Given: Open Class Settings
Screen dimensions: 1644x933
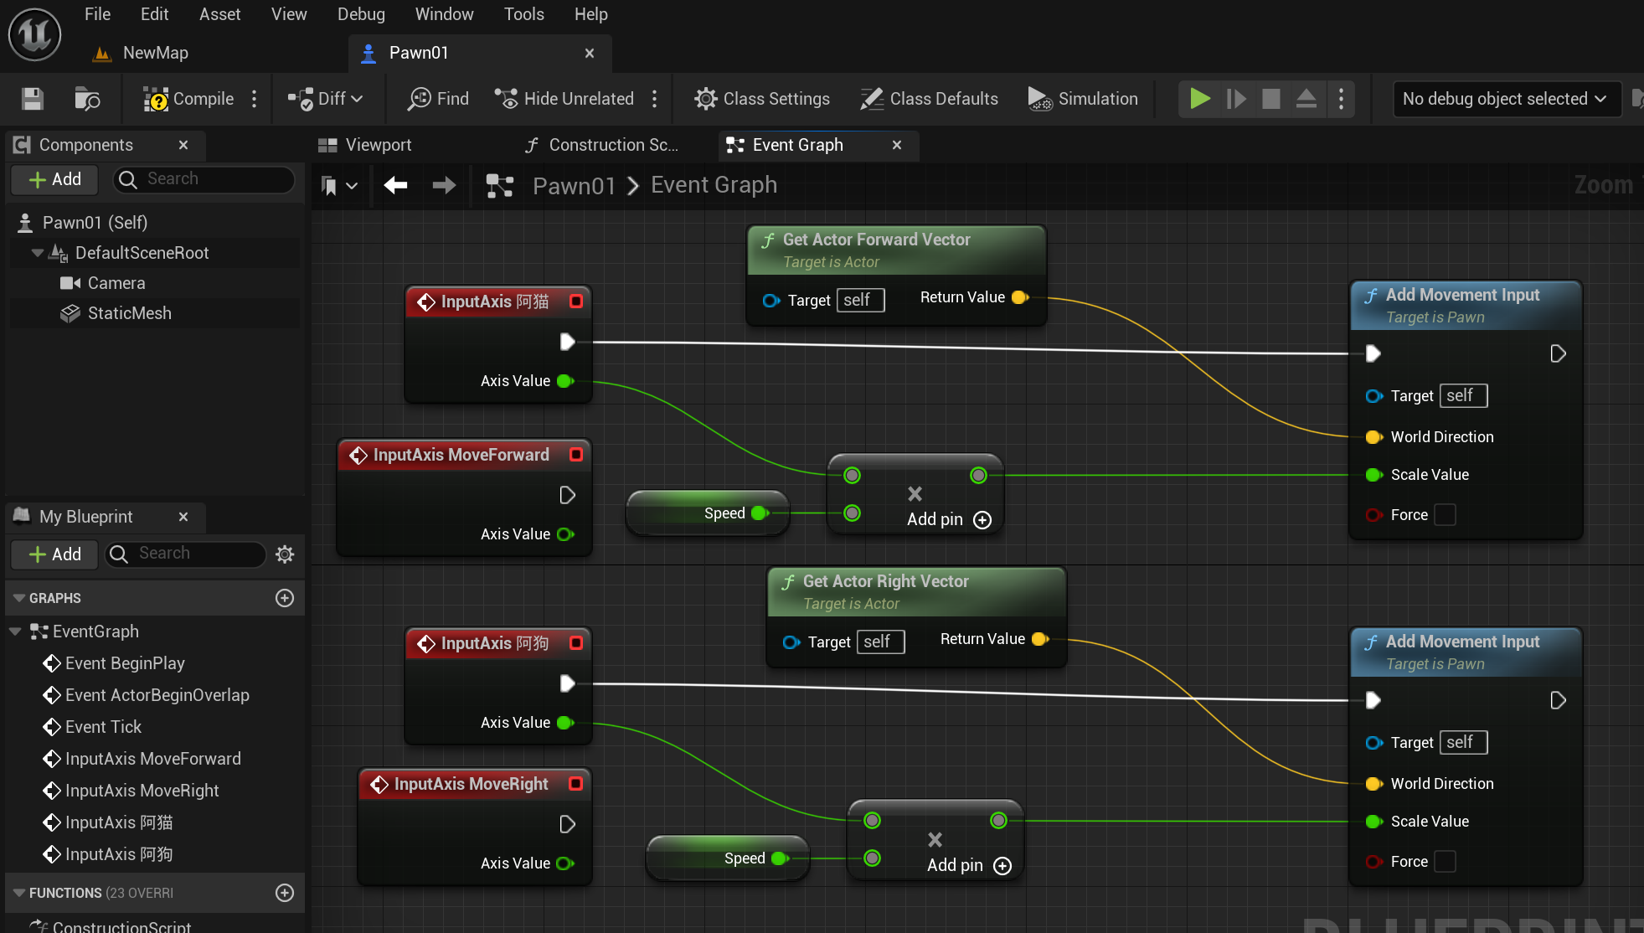Looking at the screenshot, I should pyautogui.click(x=761, y=99).
